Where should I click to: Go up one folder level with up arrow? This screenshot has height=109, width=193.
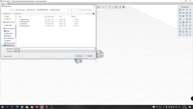tap(10, 10)
